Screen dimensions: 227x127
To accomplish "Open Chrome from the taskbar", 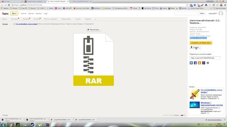I will [x=10, y=125].
